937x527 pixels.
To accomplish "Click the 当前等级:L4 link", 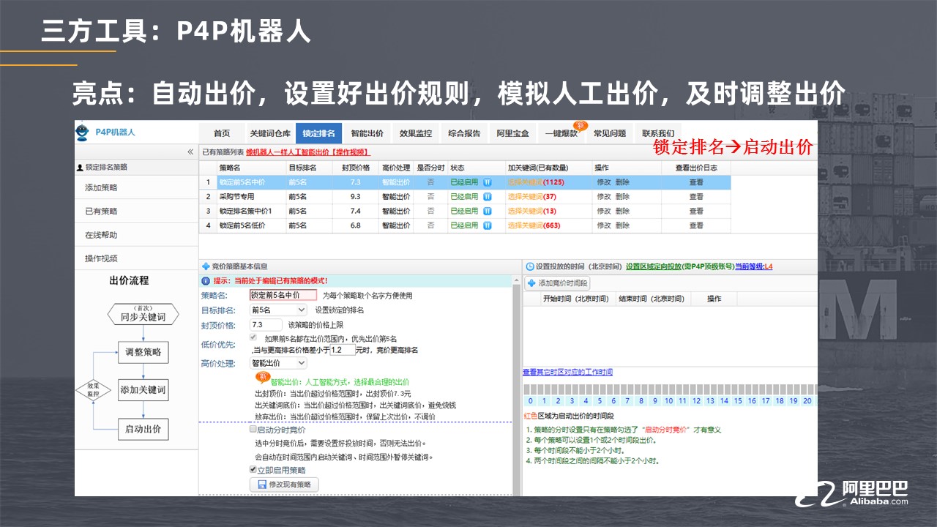I will point(754,266).
